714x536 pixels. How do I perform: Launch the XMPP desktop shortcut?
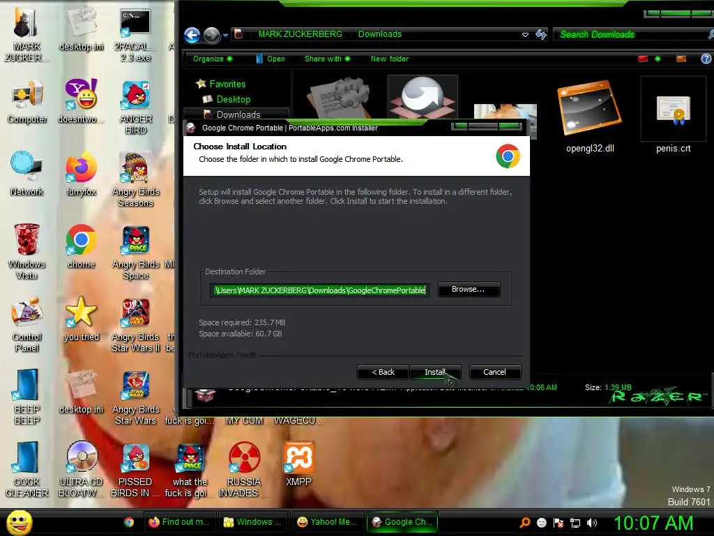[298, 463]
